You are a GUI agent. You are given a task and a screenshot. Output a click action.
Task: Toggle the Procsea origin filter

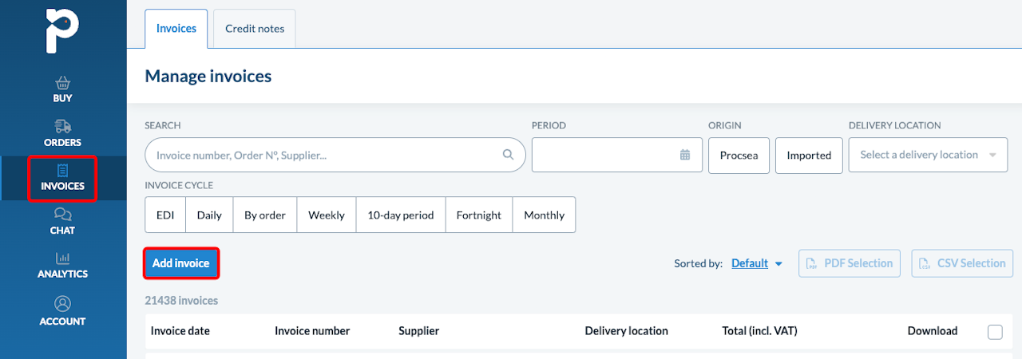(739, 156)
